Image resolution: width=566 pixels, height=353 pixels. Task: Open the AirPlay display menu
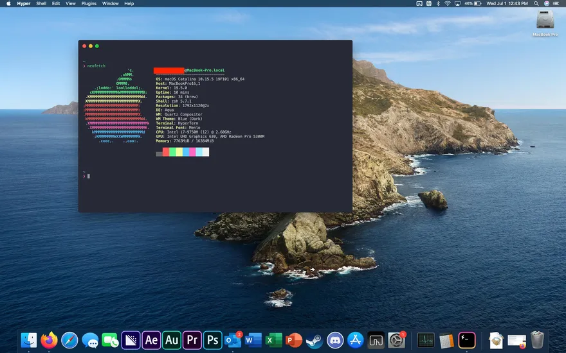tap(458, 4)
